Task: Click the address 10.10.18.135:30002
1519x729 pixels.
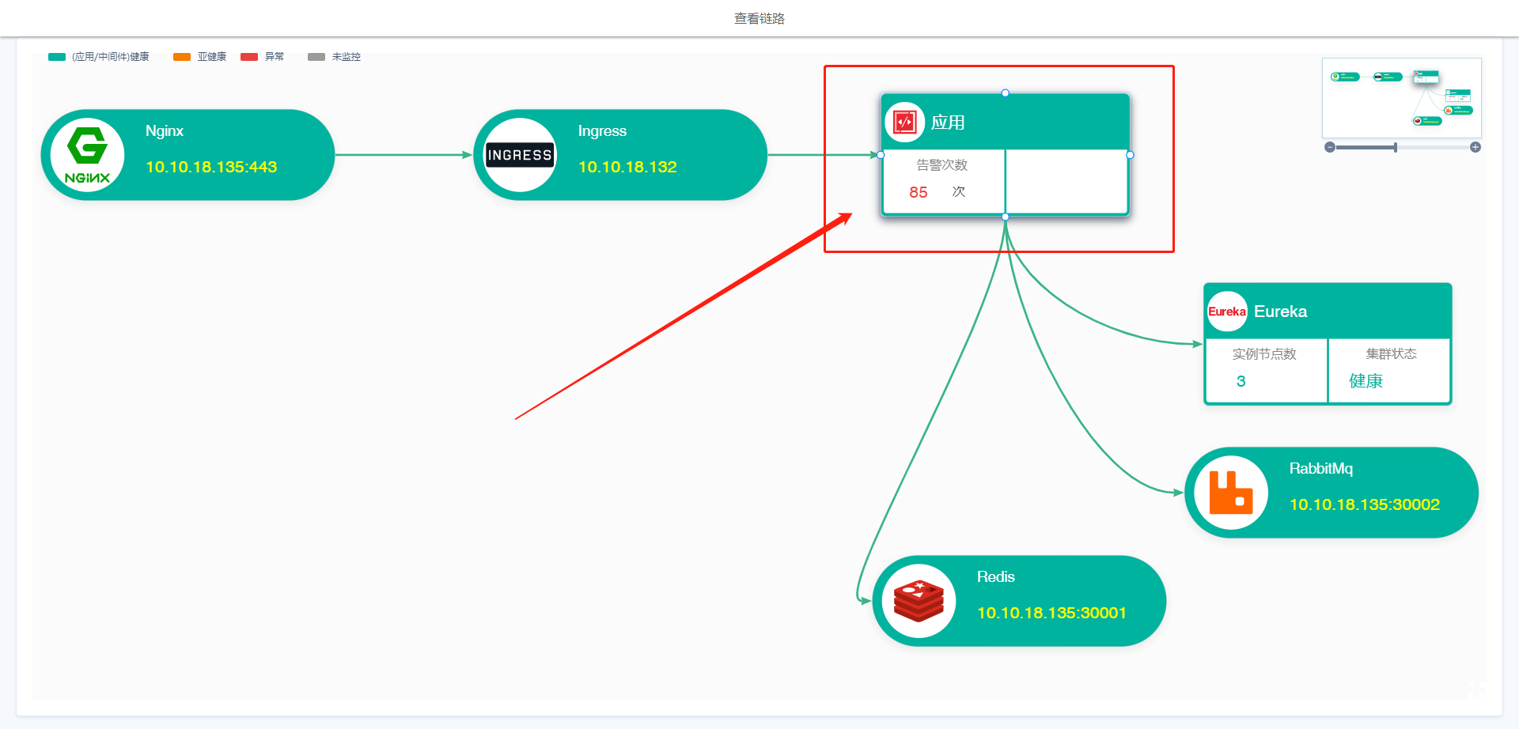Action: click(x=1365, y=504)
